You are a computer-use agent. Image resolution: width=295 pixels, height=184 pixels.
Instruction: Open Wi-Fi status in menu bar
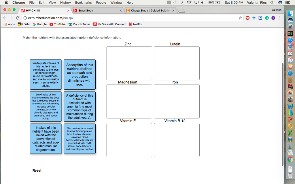tap(189, 2)
